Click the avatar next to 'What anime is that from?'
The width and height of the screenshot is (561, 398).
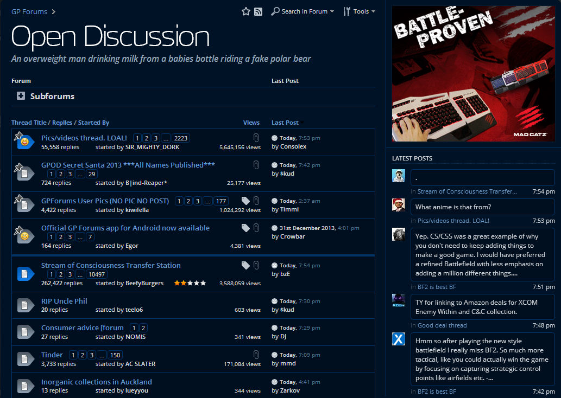pos(398,204)
